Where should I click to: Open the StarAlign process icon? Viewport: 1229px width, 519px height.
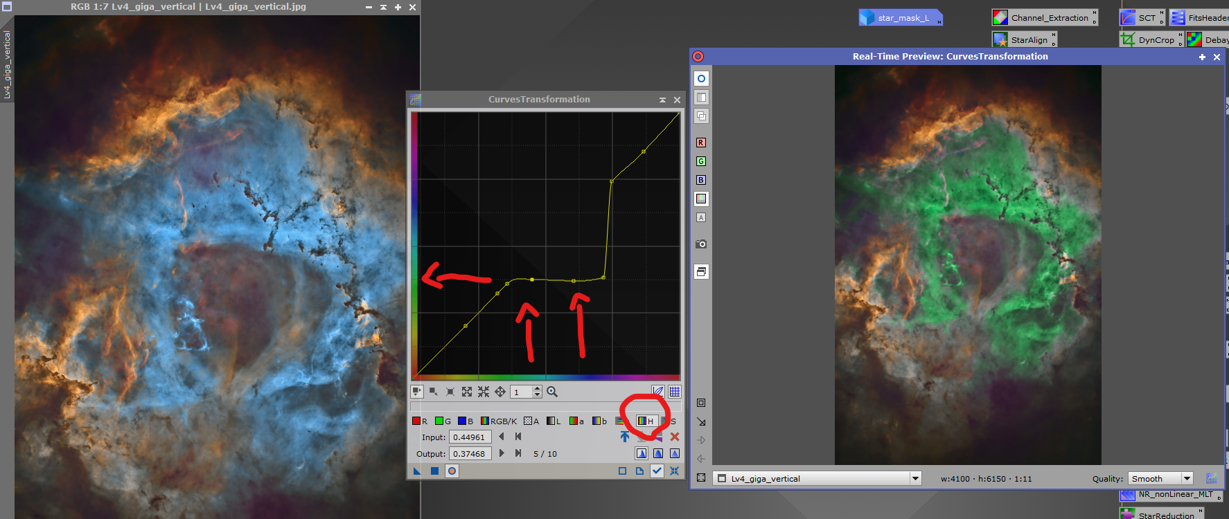coord(1025,40)
